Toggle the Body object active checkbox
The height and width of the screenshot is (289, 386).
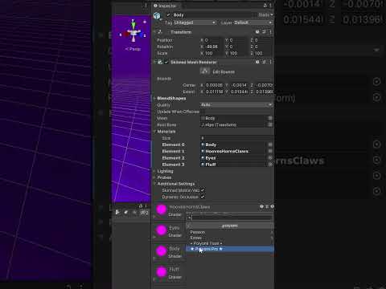click(168, 15)
